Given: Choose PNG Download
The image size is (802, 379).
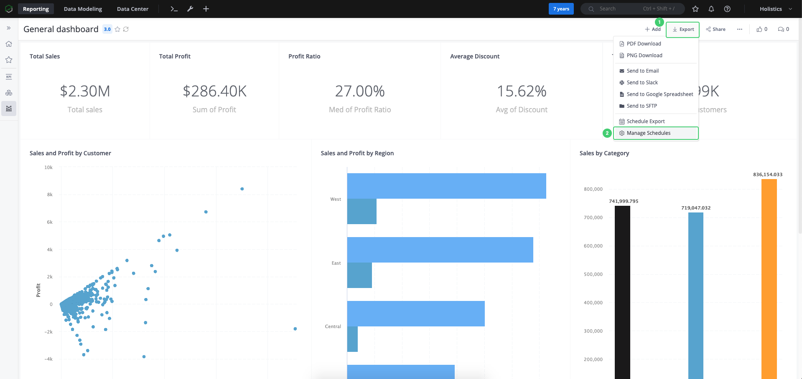Looking at the screenshot, I should click(x=656, y=56).
